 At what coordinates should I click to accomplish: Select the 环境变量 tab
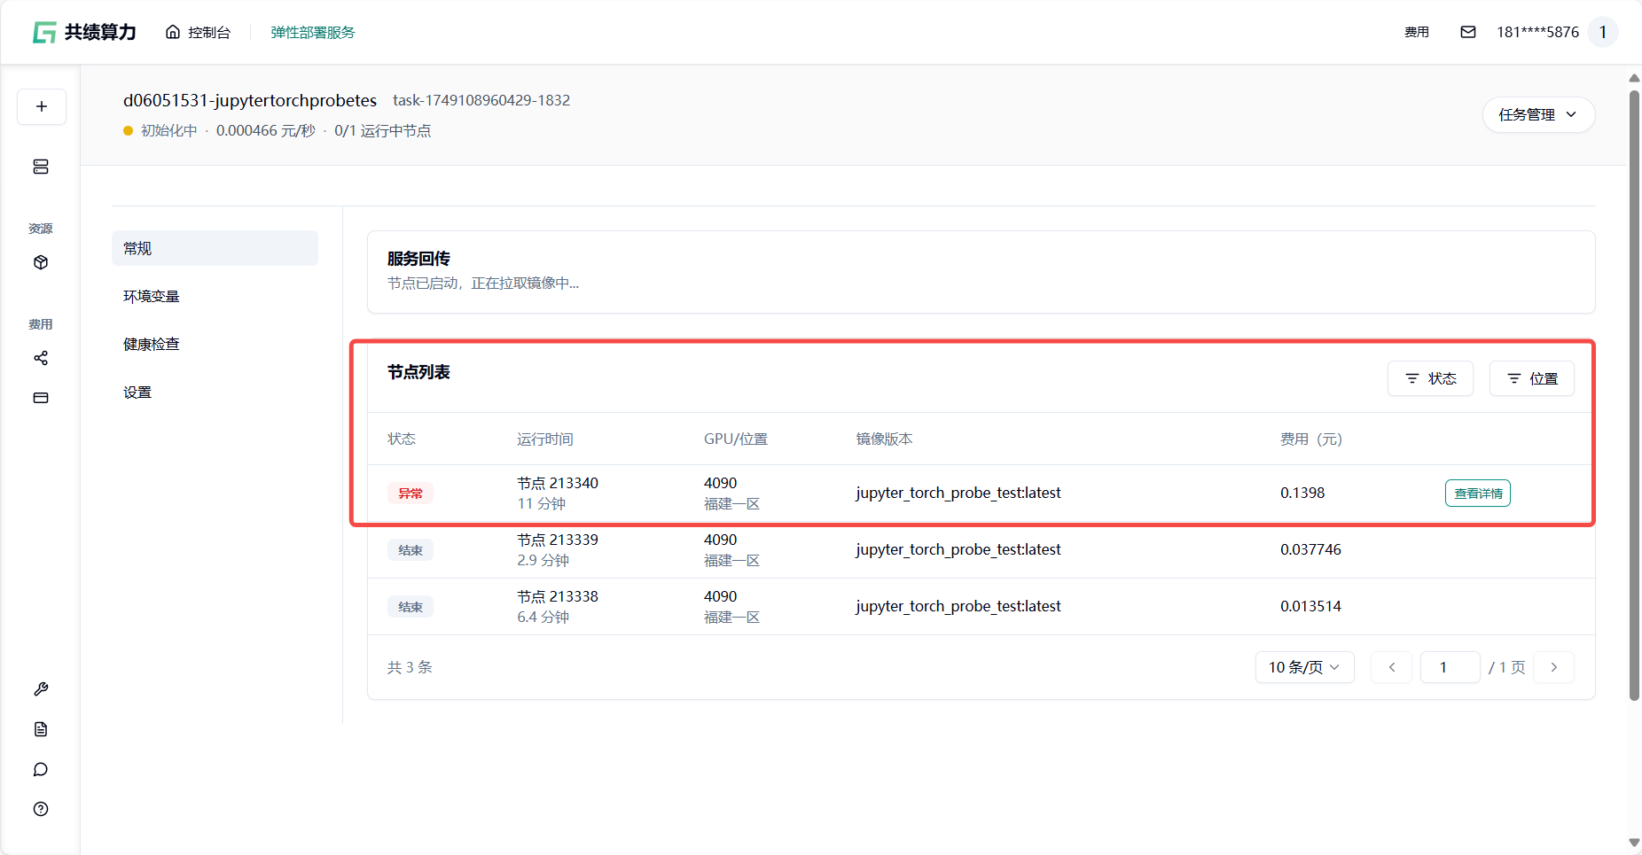152,296
